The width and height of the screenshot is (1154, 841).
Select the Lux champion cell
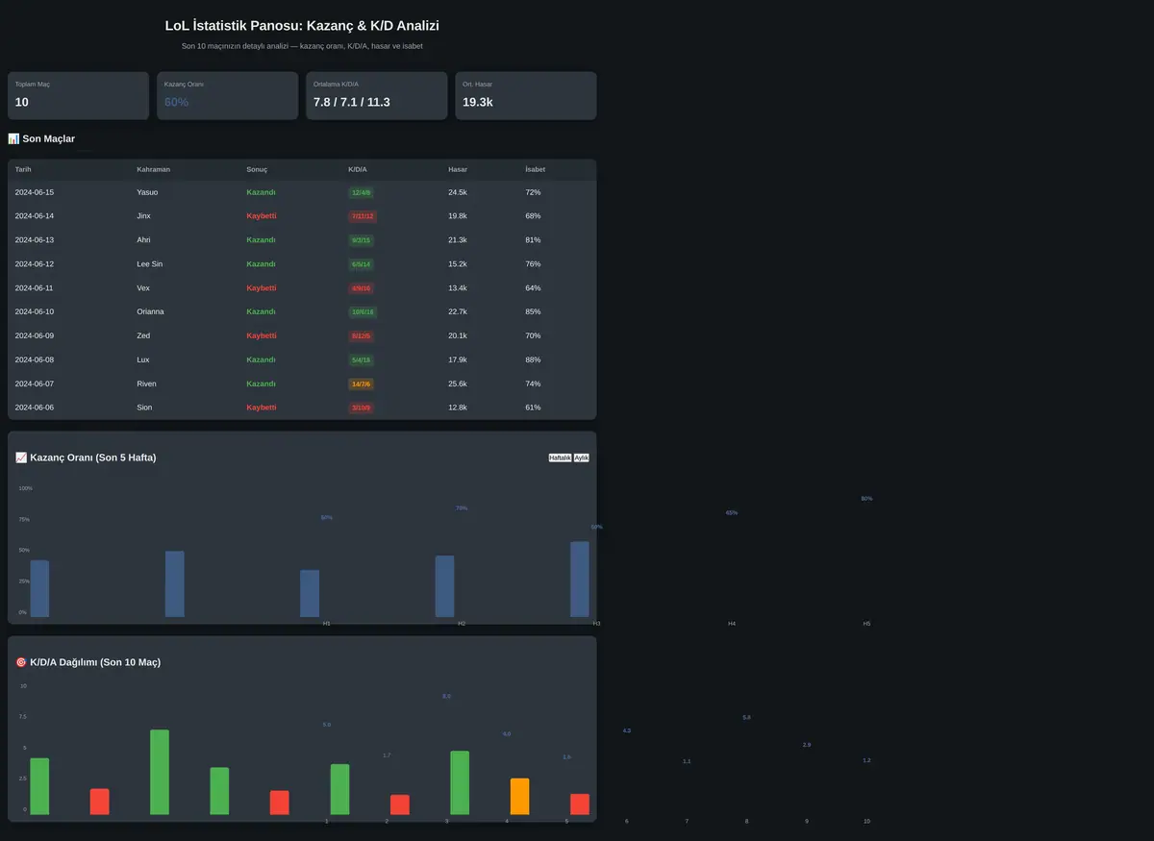(x=143, y=359)
